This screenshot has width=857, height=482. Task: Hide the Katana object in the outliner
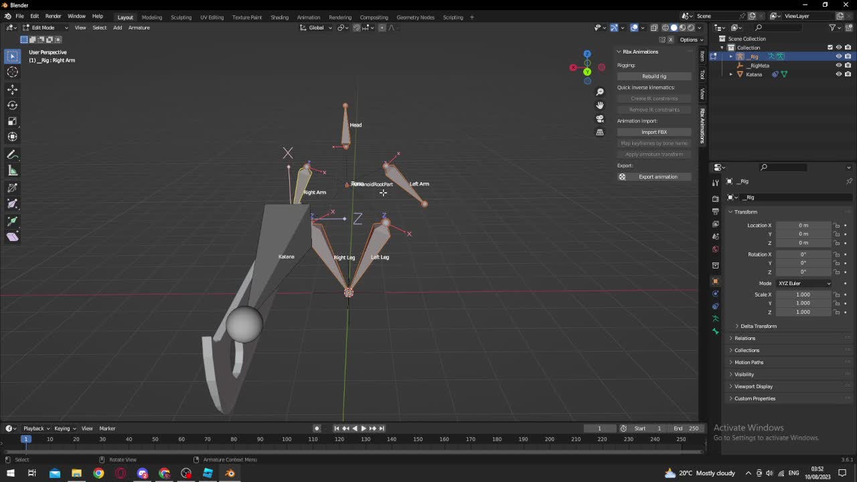point(838,74)
